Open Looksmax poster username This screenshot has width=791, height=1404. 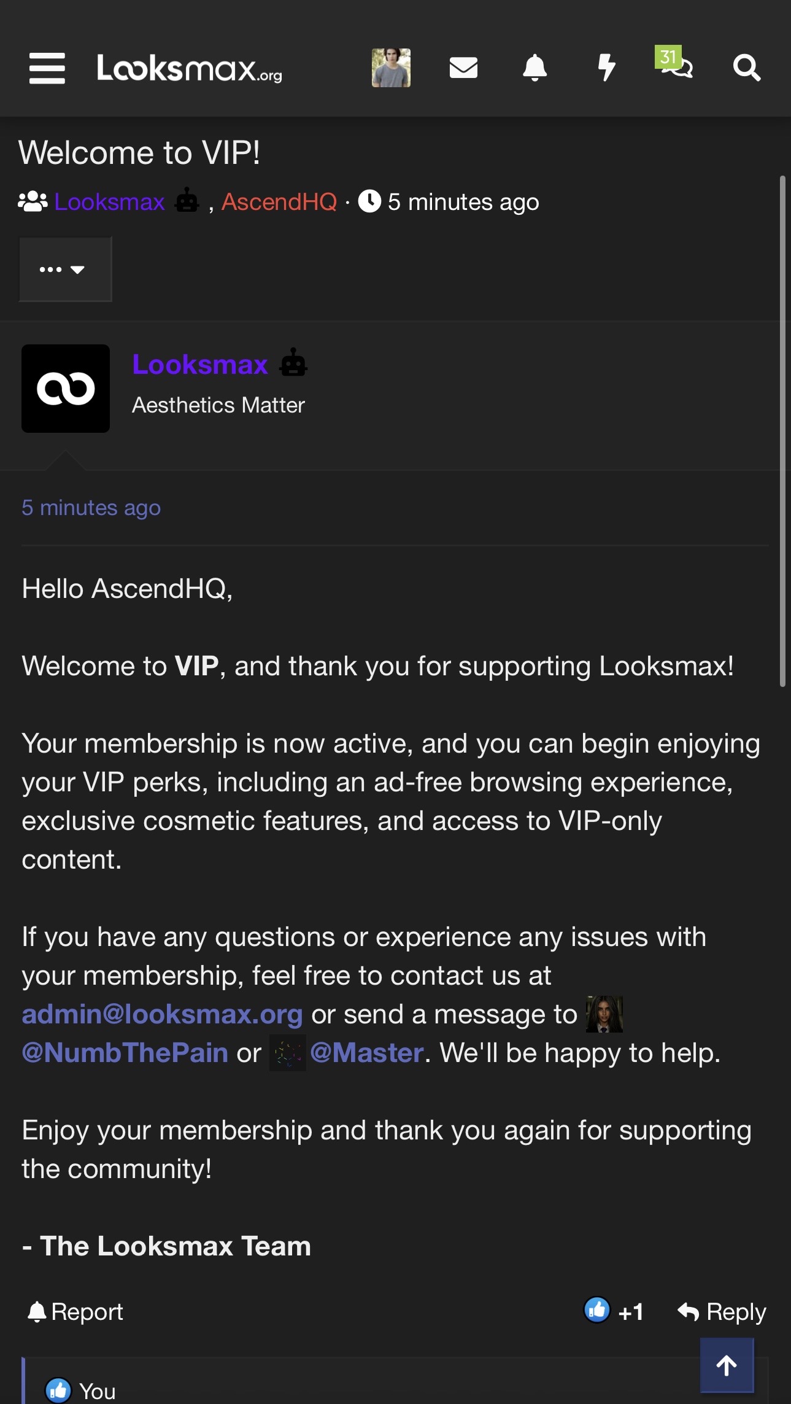pos(200,364)
